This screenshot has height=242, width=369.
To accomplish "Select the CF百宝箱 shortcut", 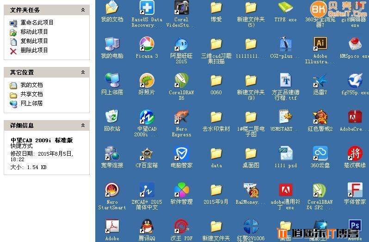I will click(147, 153).
